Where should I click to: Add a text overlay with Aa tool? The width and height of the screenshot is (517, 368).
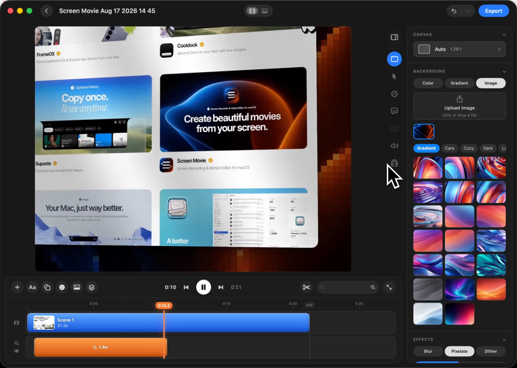point(32,287)
